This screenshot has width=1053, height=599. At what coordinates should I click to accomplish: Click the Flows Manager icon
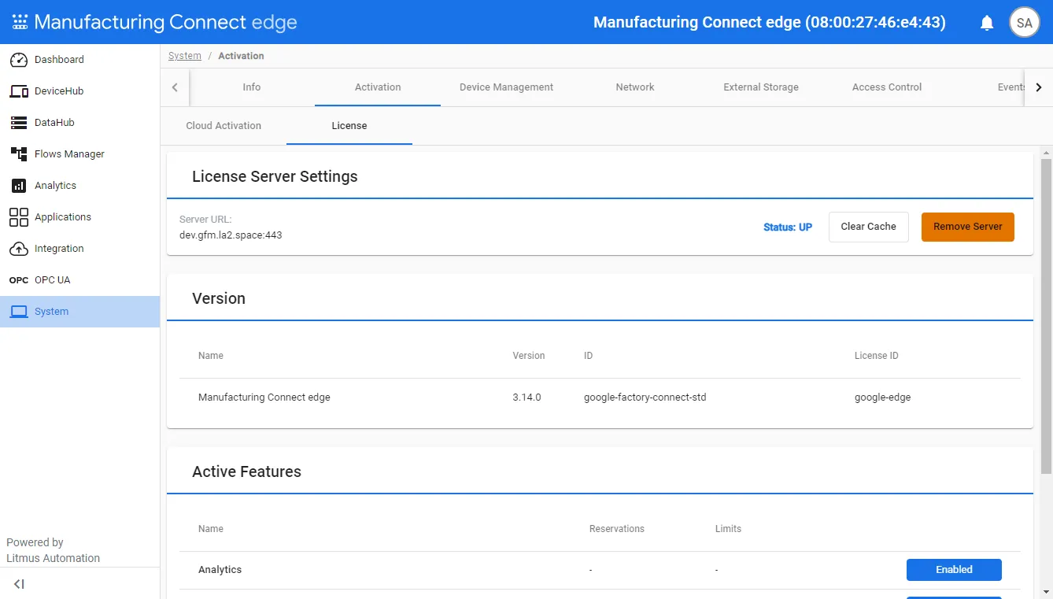(x=19, y=154)
